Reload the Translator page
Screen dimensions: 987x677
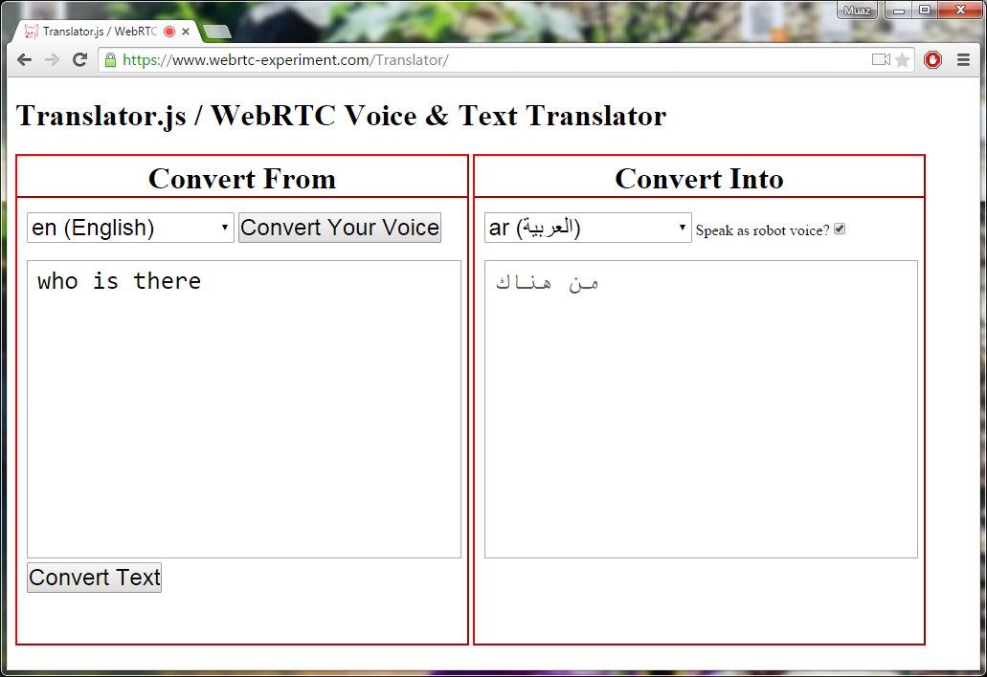tap(80, 59)
